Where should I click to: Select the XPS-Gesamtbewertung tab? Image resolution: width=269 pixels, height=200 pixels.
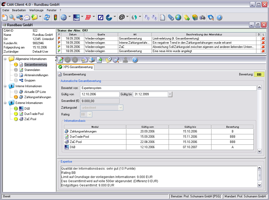75,67
